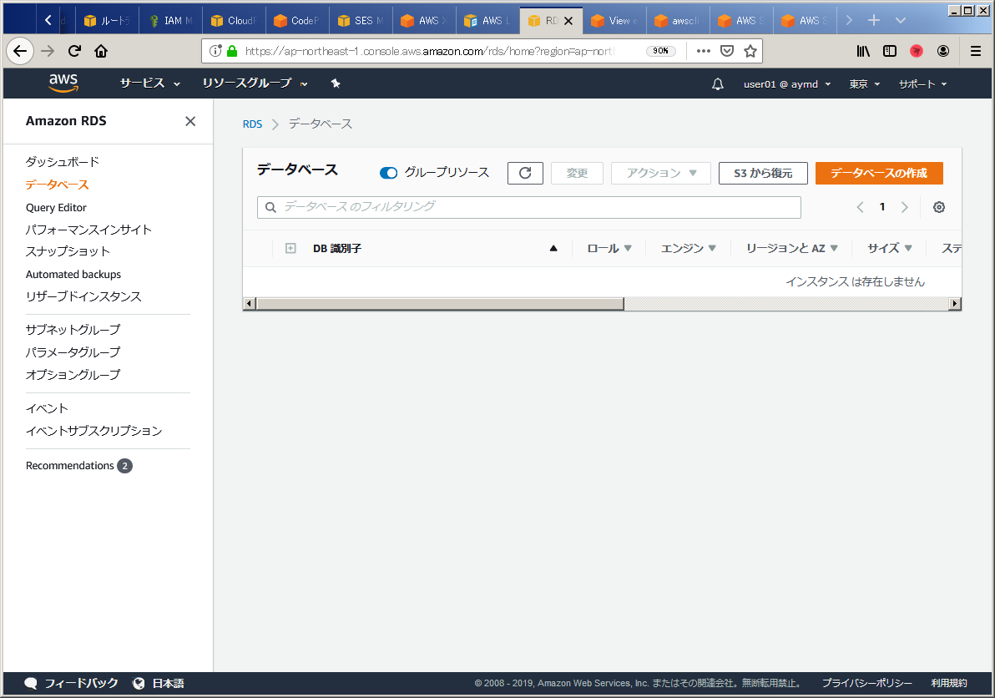
Task: Click the browser forward arrow
Action: point(48,51)
